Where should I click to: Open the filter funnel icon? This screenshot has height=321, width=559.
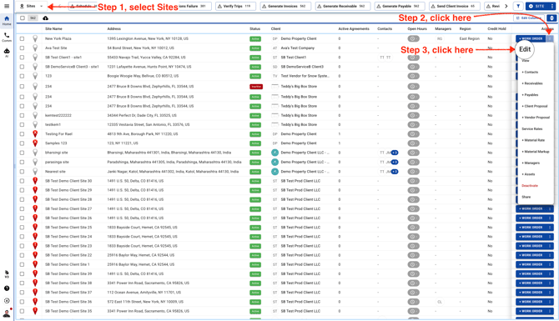click(518, 6)
